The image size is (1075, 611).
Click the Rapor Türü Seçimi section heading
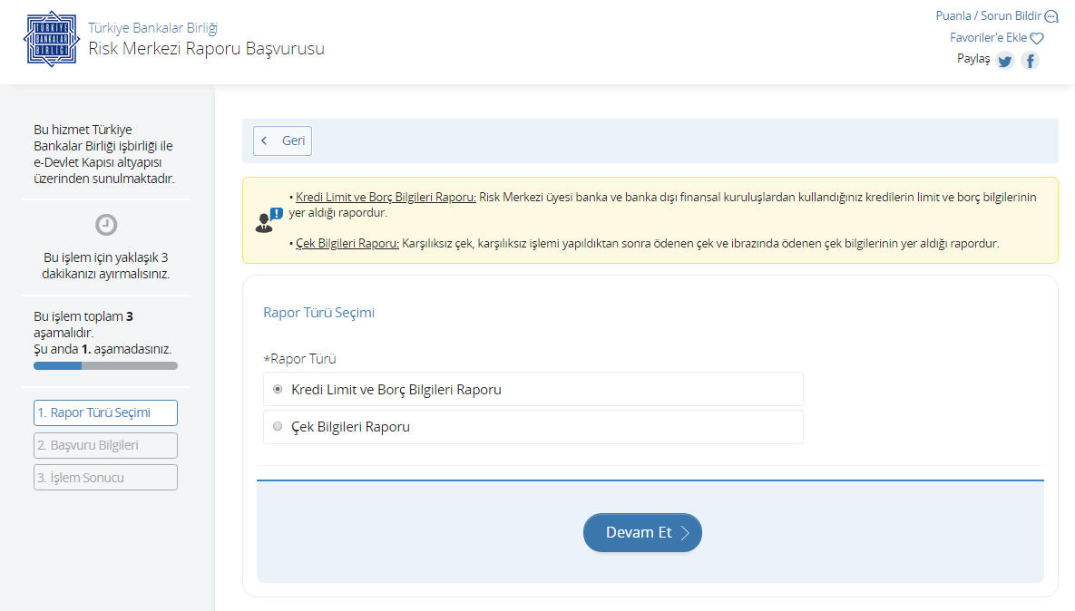click(318, 313)
